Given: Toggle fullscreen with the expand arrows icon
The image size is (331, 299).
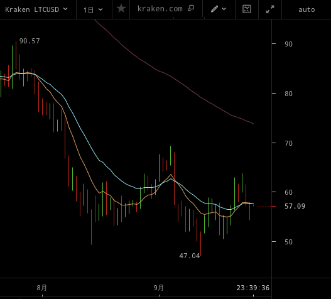Looking at the screenshot, I should pyautogui.click(x=270, y=9).
